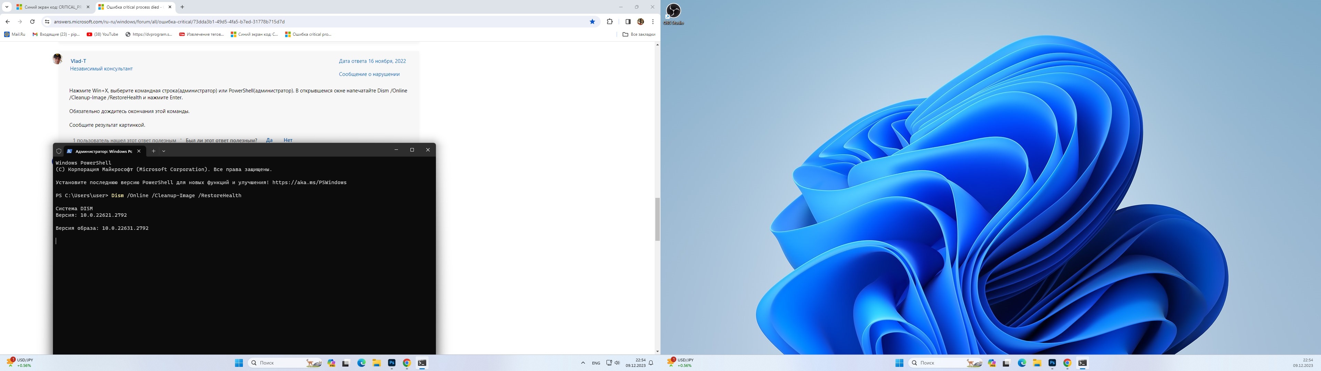Open a new Chrome tab with plus

182,7
